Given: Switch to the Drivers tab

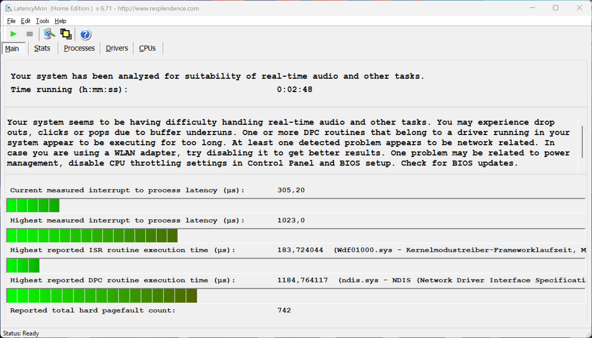Looking at the screenshot, I should coord(117,48).
